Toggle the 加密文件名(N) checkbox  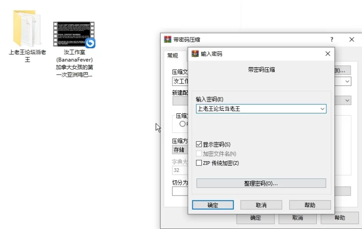[199, 154]
